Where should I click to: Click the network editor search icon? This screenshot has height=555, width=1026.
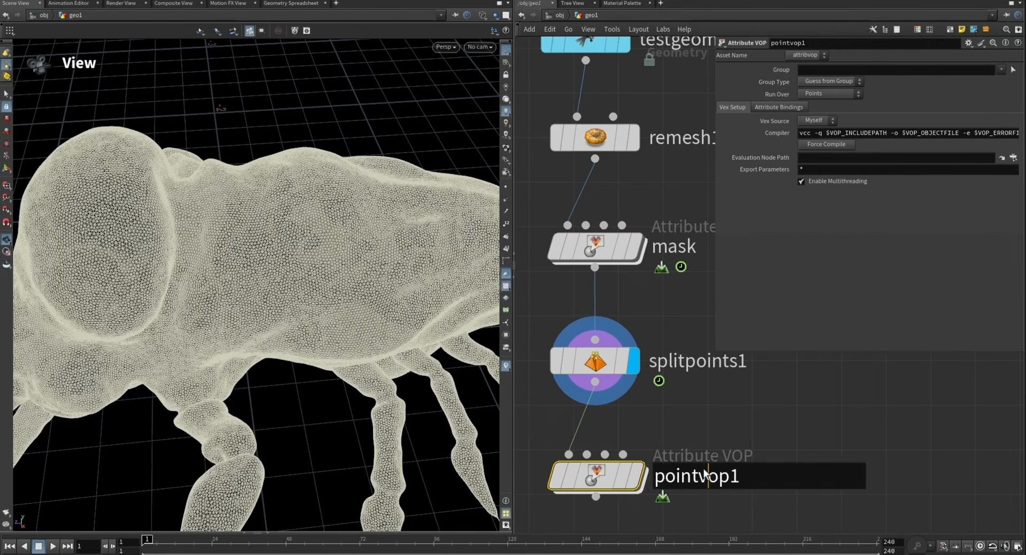coord(1006,29)
